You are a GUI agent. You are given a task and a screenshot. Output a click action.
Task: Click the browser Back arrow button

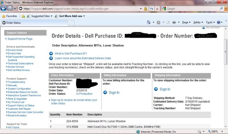pos(3,9)
